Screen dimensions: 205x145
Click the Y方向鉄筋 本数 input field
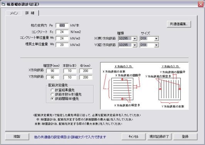coord(70,77)
